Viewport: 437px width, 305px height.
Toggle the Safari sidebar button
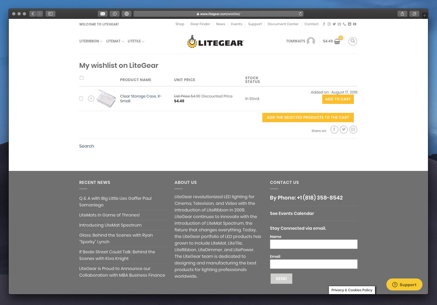click(x=50, y=14)
